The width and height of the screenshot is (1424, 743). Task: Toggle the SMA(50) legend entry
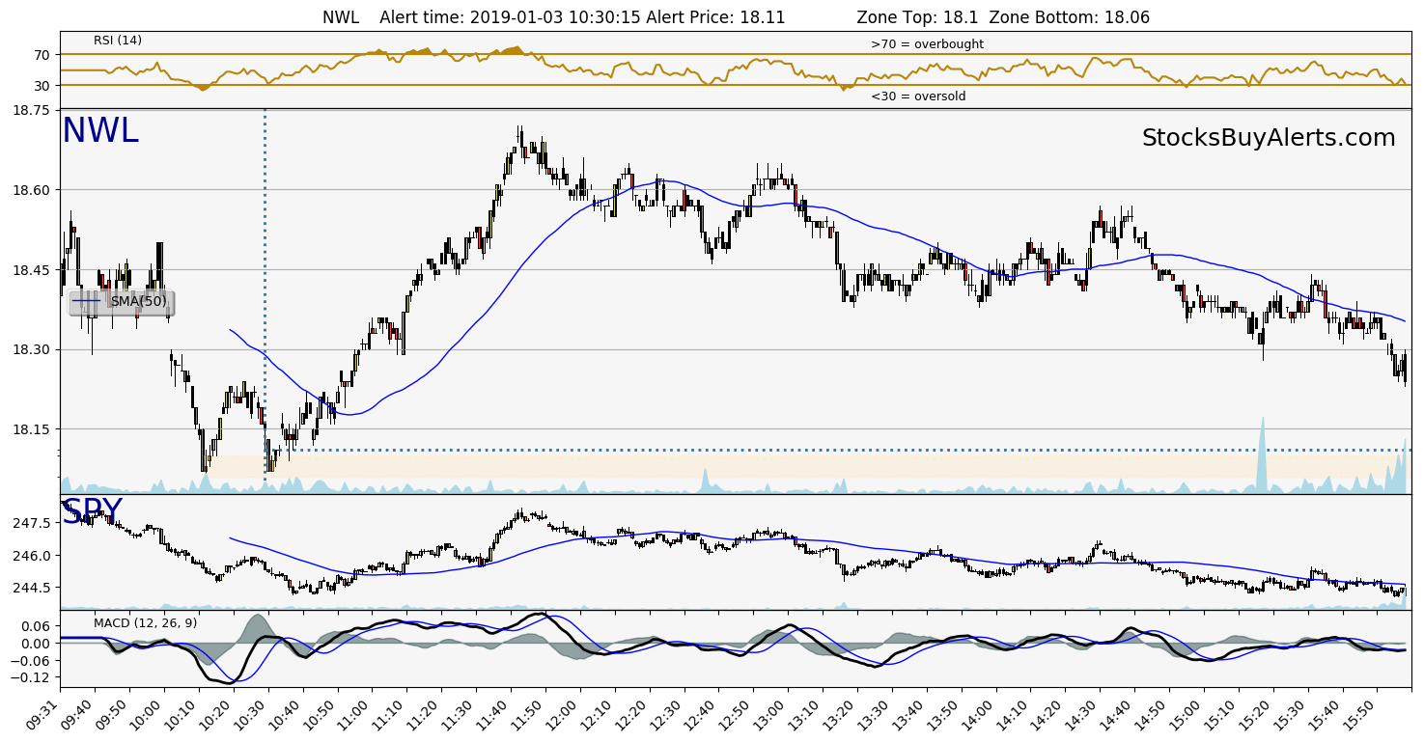click(138, 301)
